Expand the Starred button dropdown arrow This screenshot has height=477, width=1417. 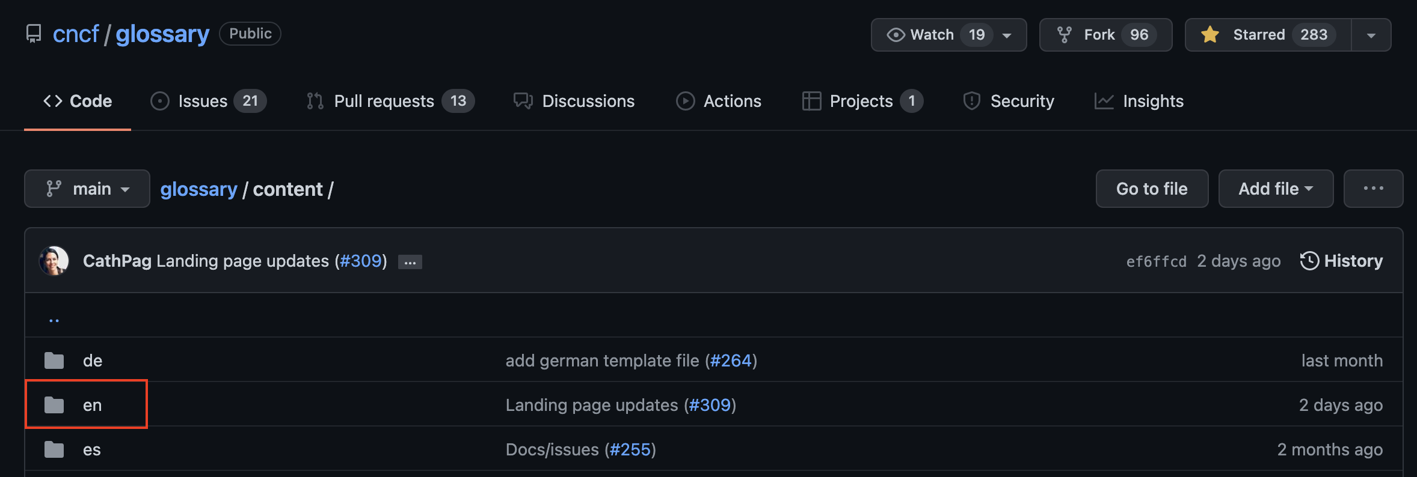(x=1371, y=34)
